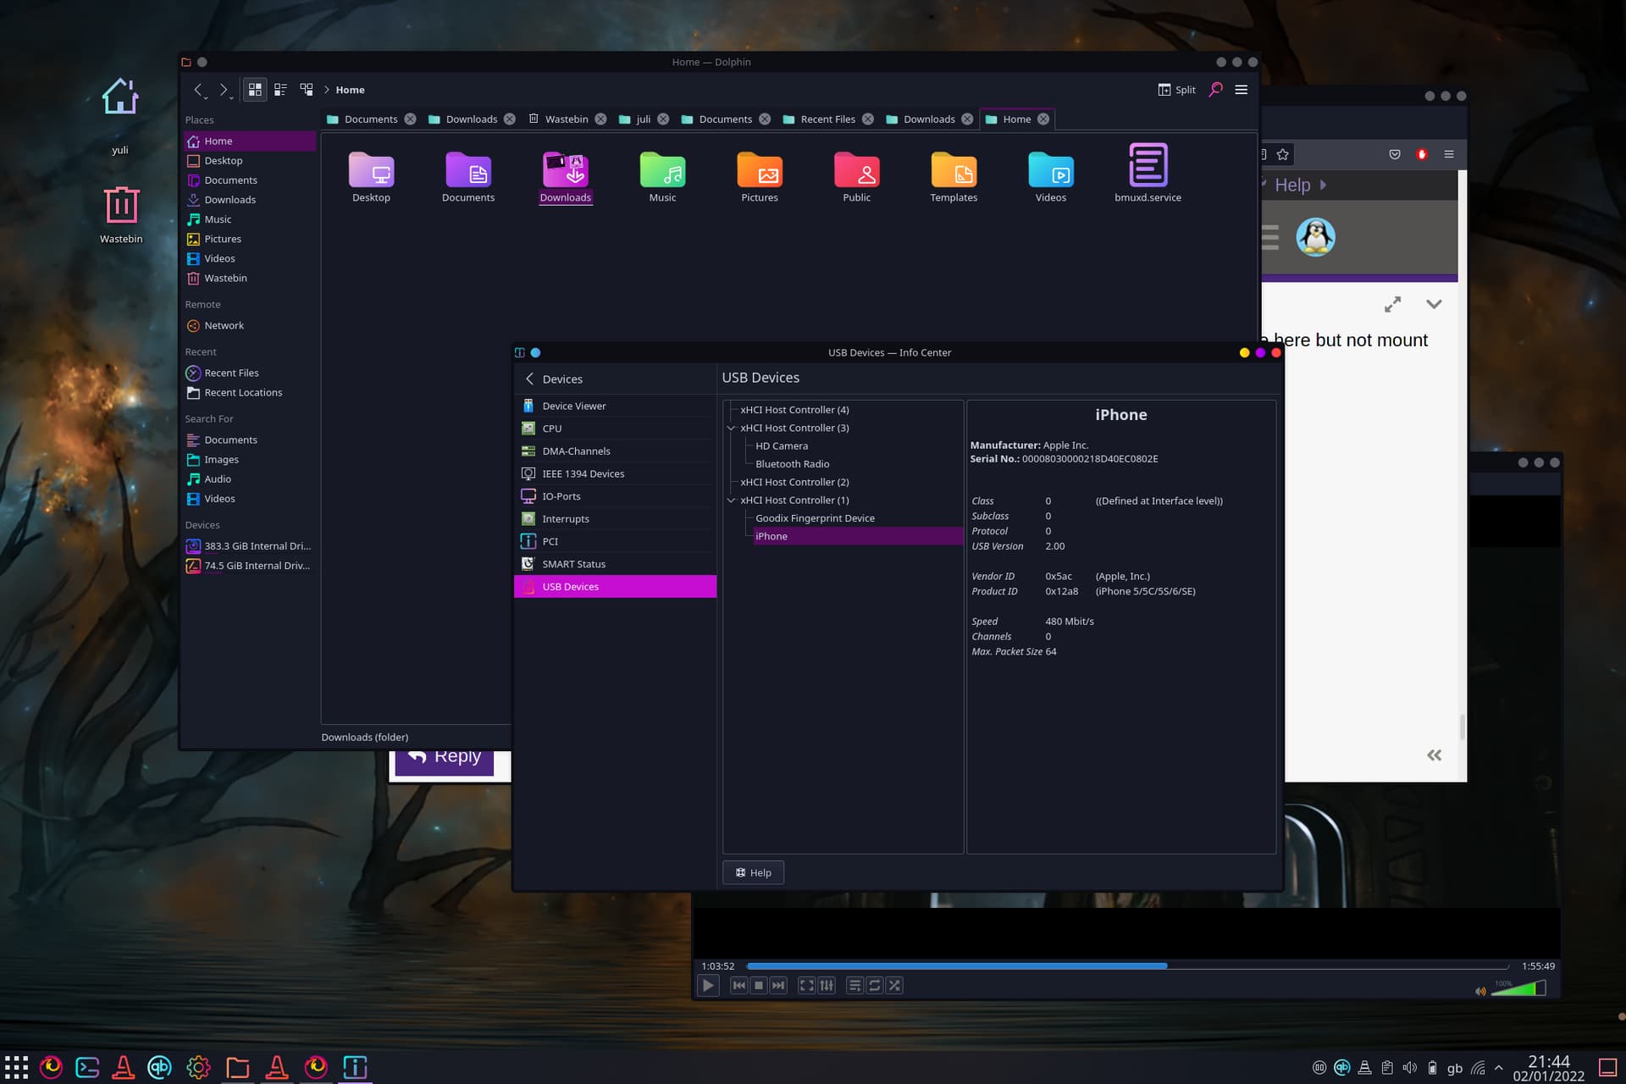1626x1084 pixels.
Task: Seek in the VLC playback progress bar
Action: pyautogui.click(x=1126, y=966)
